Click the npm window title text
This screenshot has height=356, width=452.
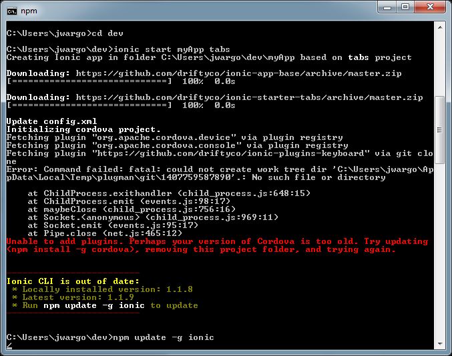click(29, 11)
